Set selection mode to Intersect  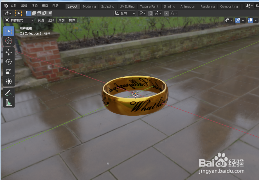coord(49,13)
